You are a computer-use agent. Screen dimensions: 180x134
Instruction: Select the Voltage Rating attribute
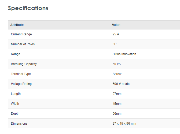[x=21, y=84]
